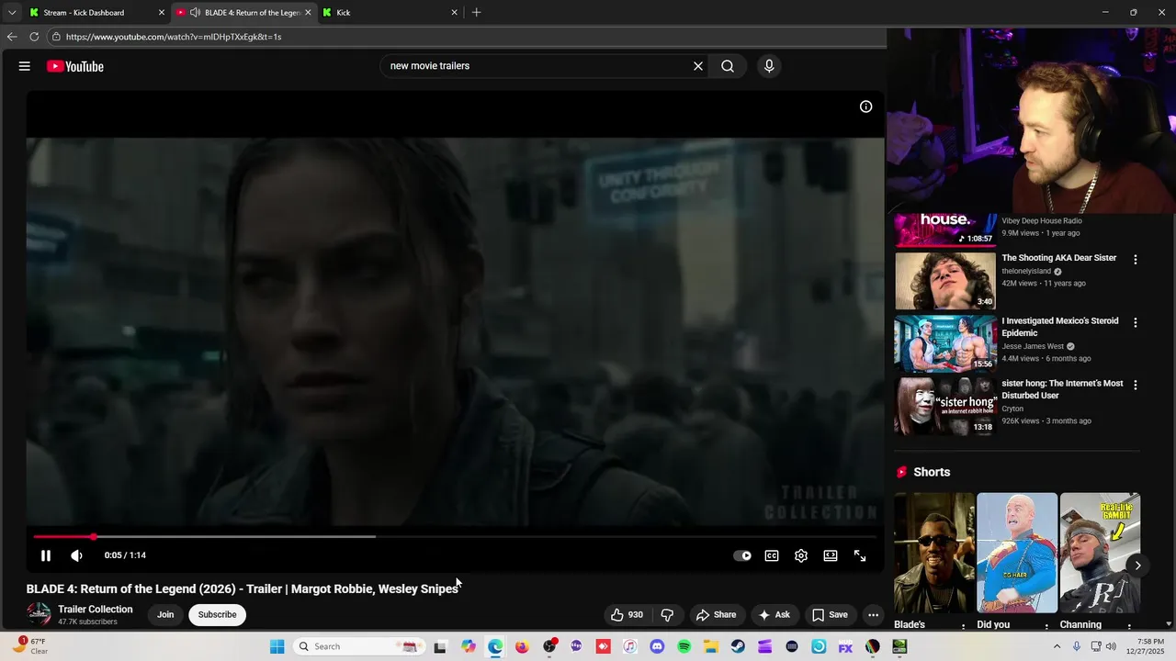This screenshot has width=1176, height=661.
Task: Open the Vibey Deep House Radio thumbnail
Action: [945, 230]
